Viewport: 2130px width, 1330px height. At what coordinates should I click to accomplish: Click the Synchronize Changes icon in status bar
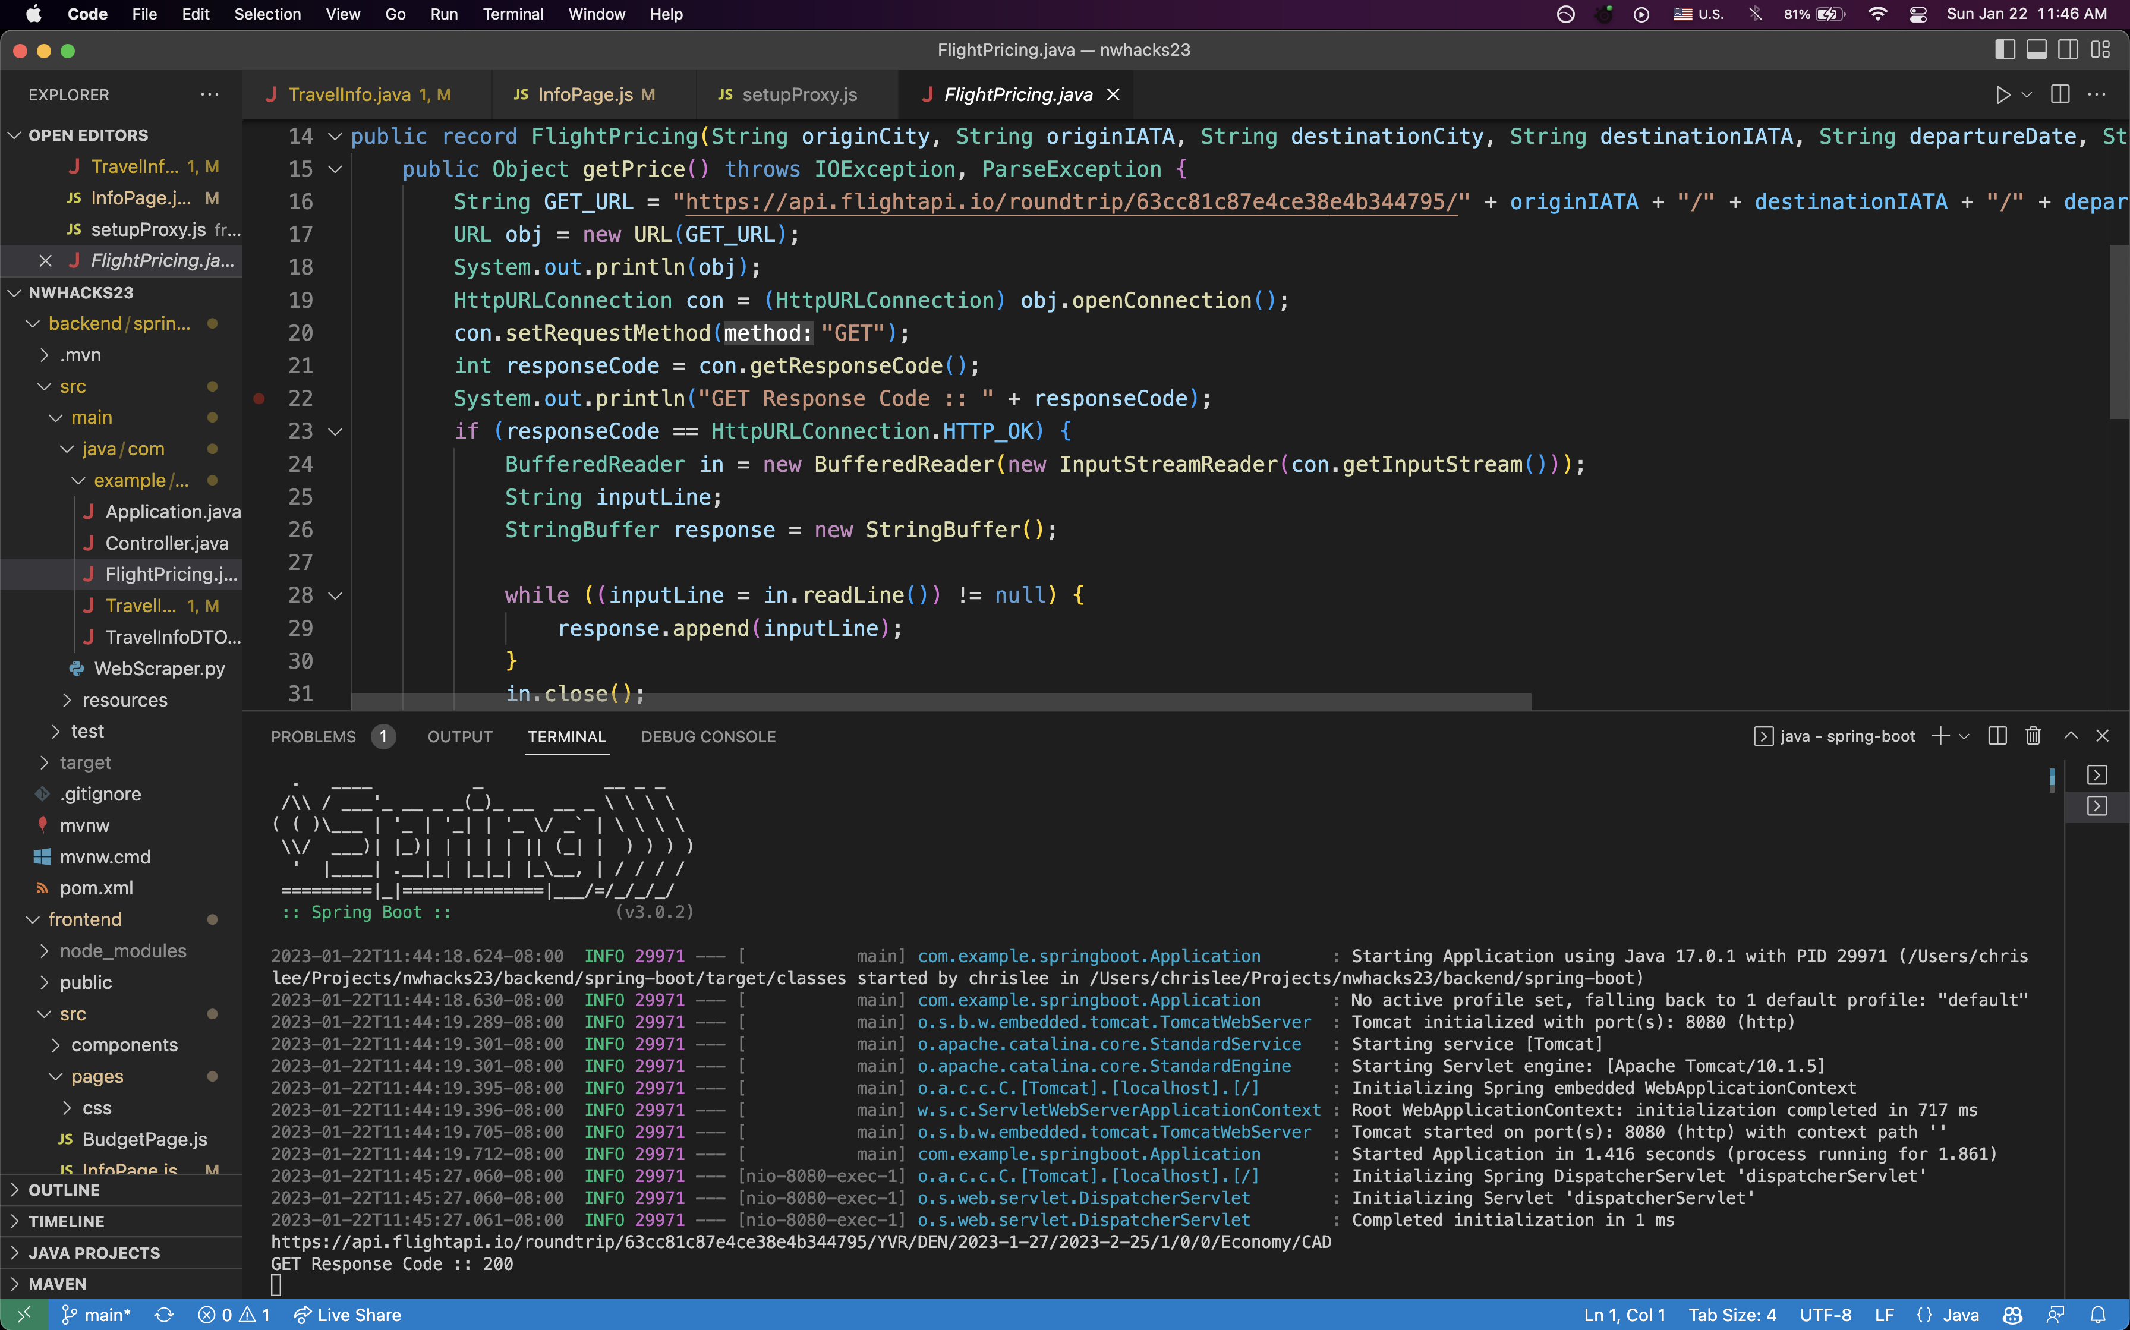(x=165, y=1315)
